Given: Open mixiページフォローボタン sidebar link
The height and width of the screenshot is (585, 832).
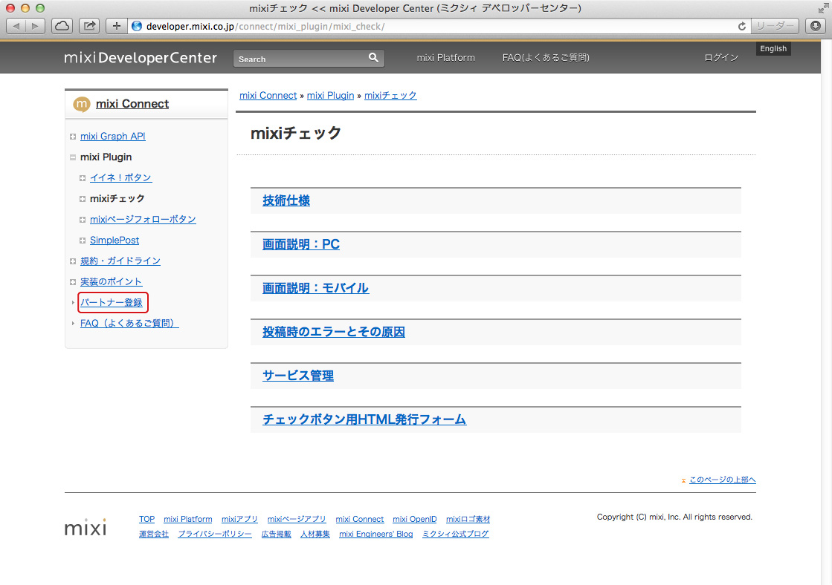Looking at the screenshot, I should [143, 219].
